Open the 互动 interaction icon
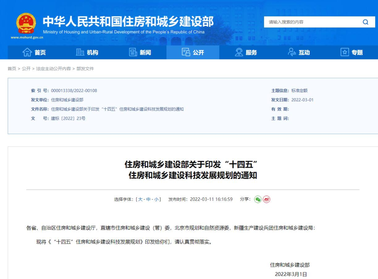 click(291, 52)
